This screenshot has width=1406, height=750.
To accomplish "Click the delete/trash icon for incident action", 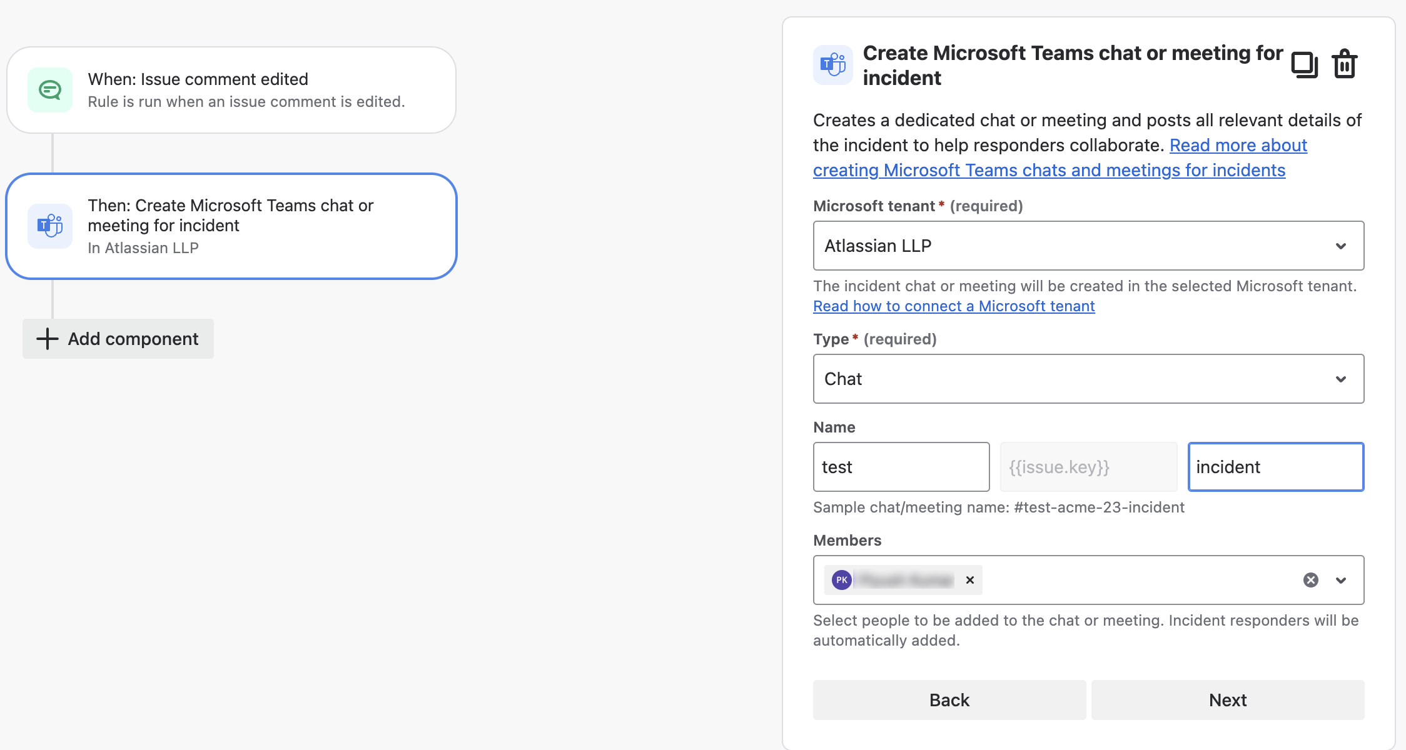I will coord(1347,64).
